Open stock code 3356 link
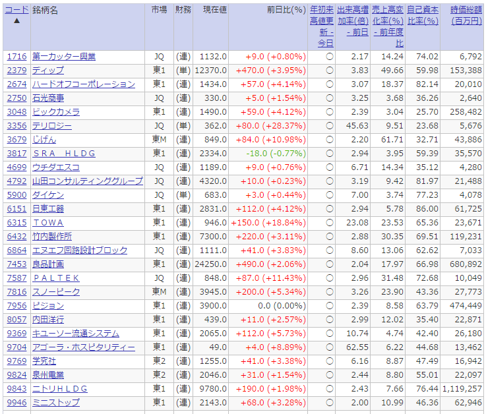Image resolution: width=486 pixels, height=414 pixels. click(16, 126)
